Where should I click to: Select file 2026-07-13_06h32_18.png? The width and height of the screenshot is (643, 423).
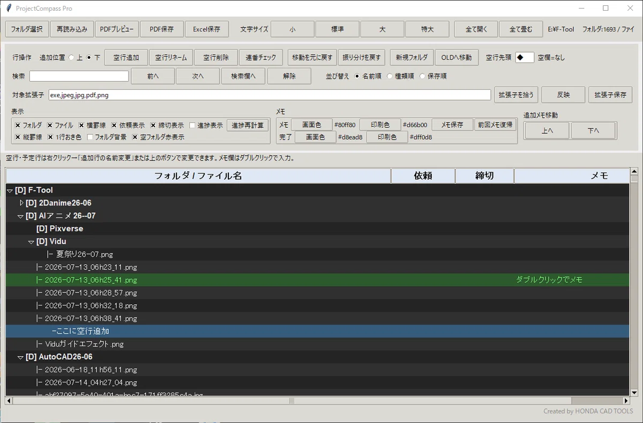click(x=317, y=306)
